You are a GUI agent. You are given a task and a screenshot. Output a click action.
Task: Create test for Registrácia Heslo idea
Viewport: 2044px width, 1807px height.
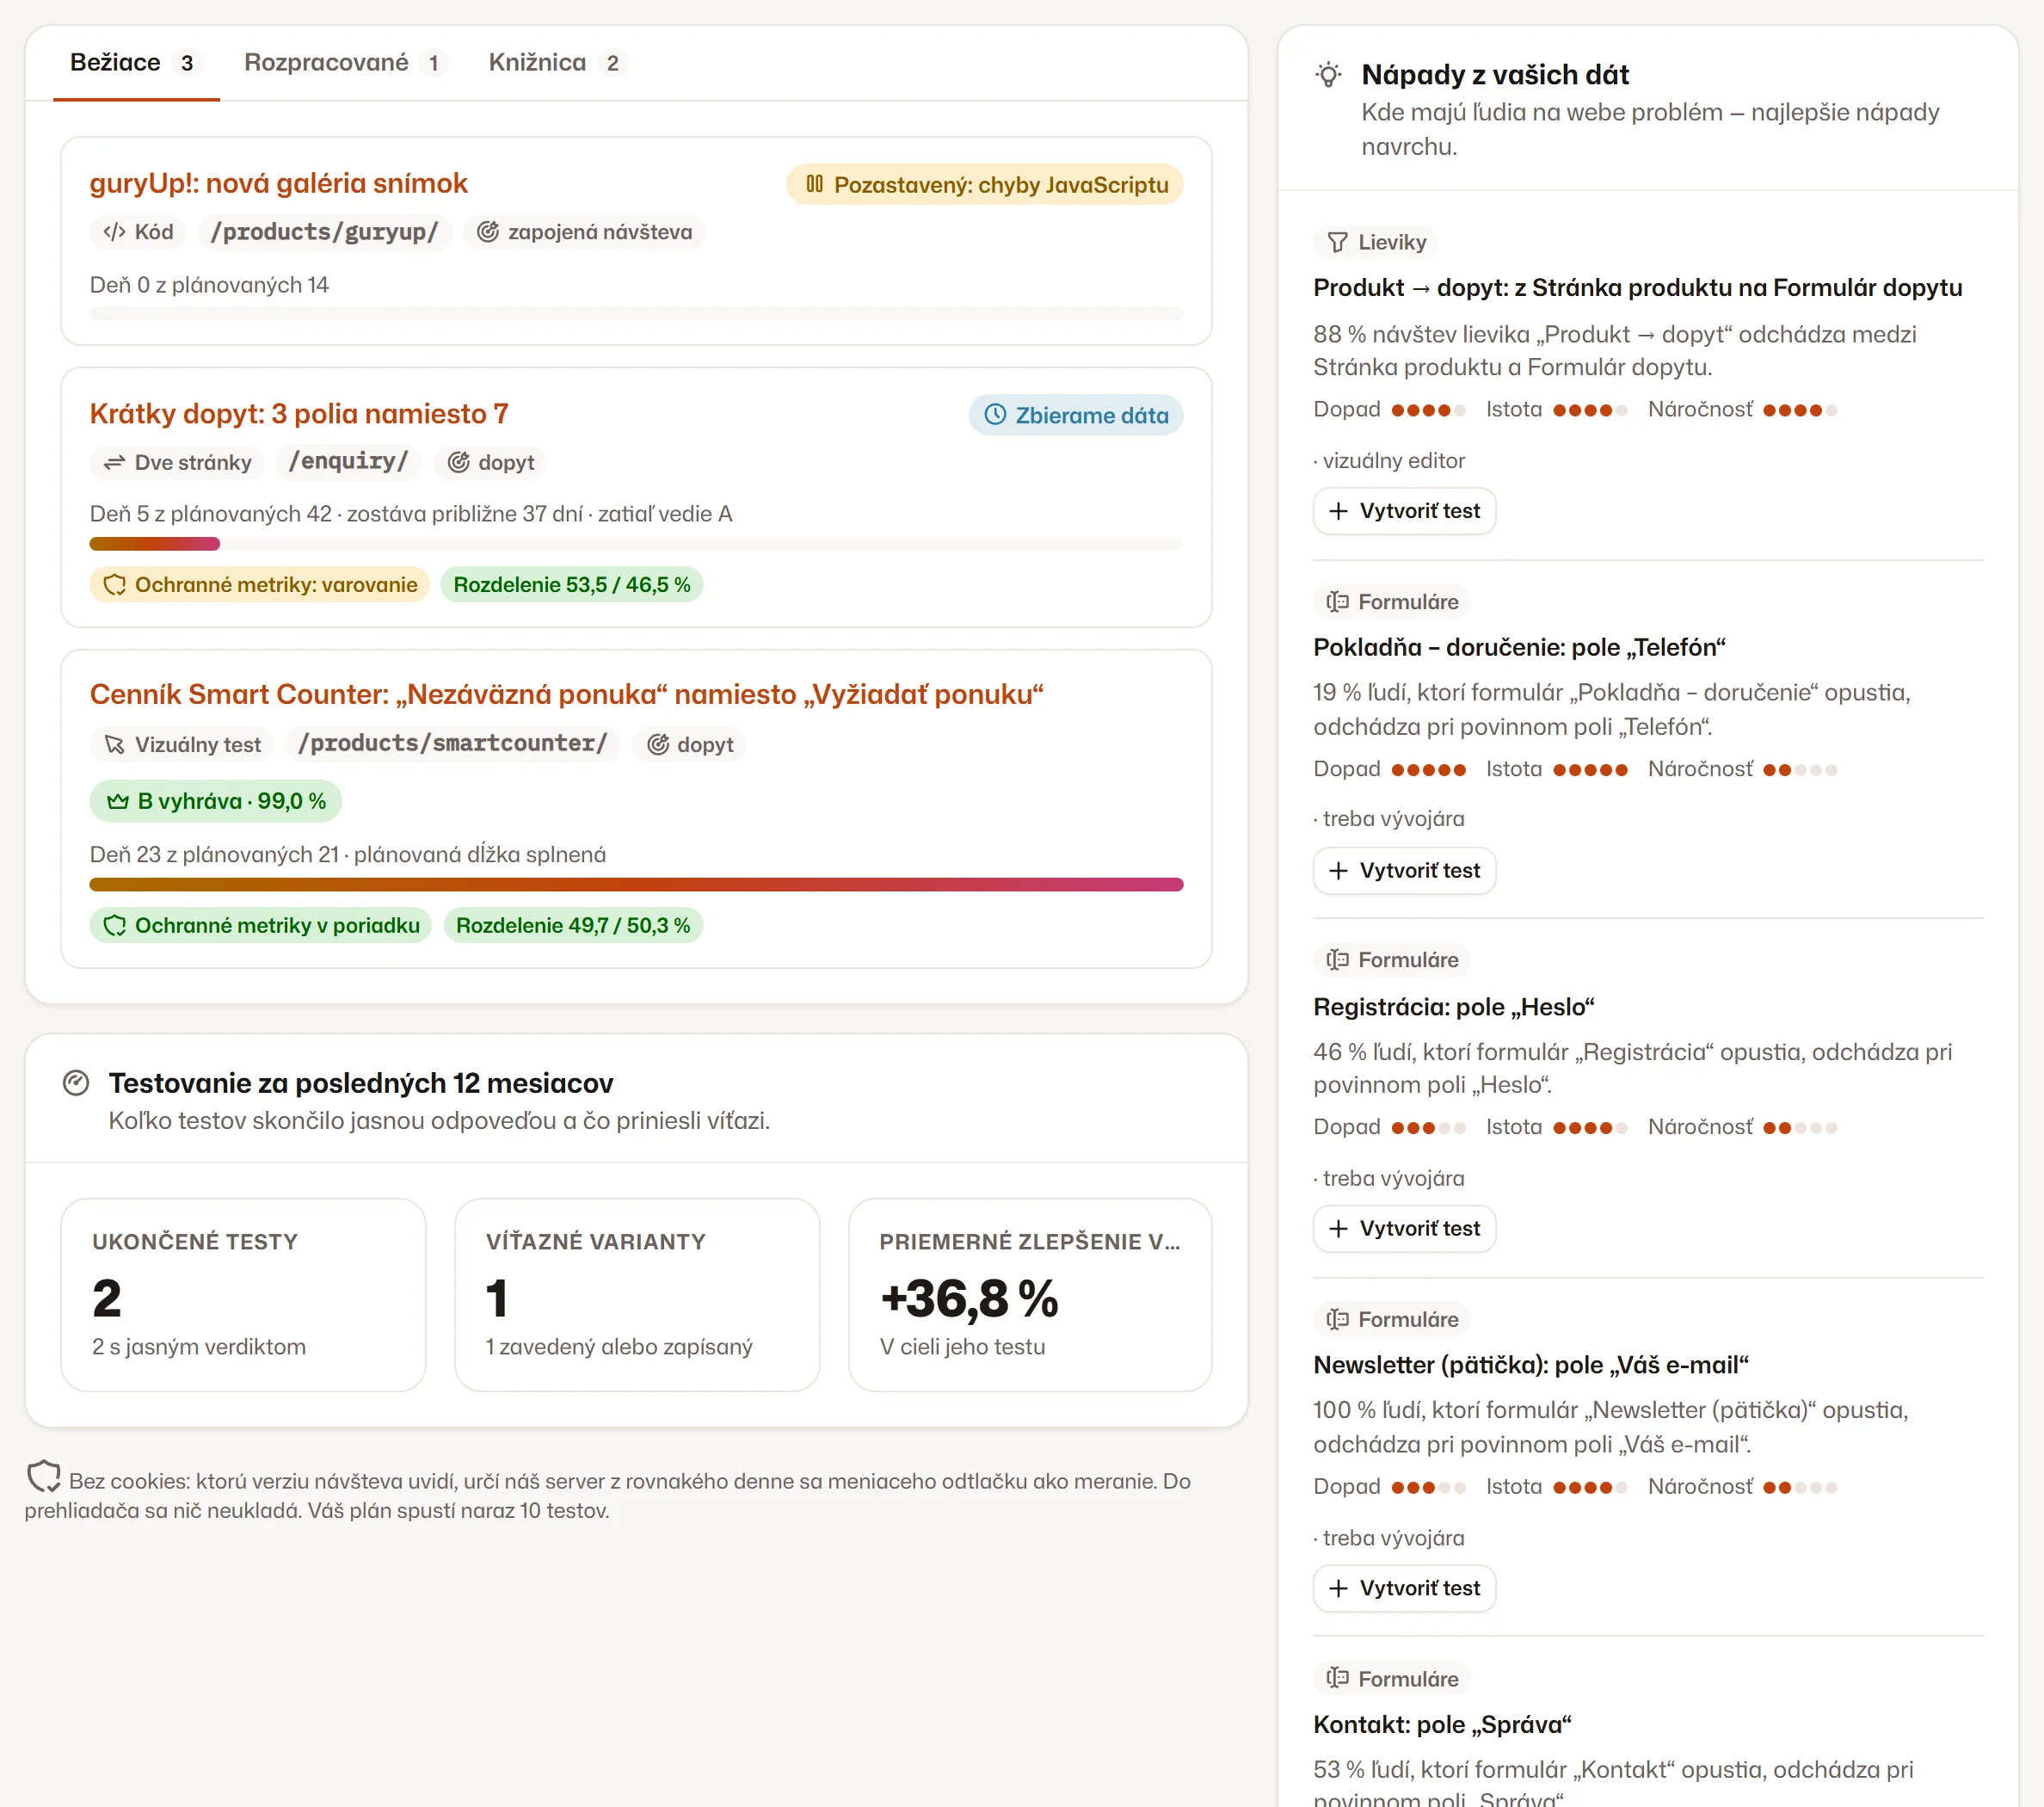pos(1404,1228)
